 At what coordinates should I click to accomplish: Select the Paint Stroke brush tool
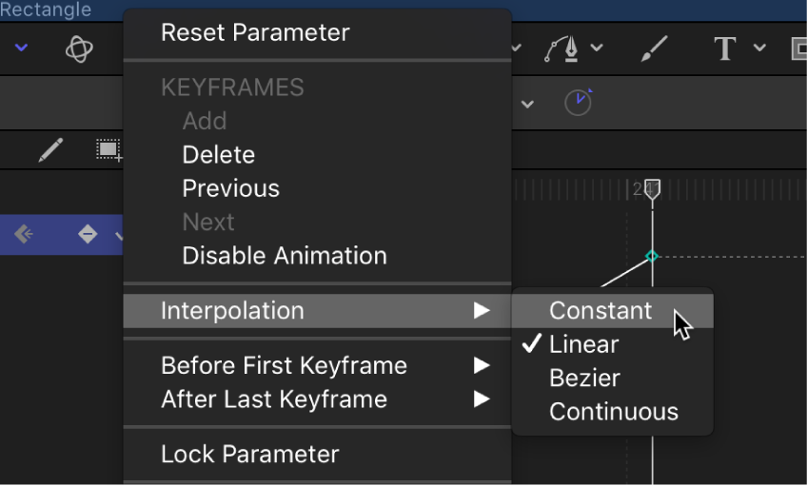coord(655,49)
